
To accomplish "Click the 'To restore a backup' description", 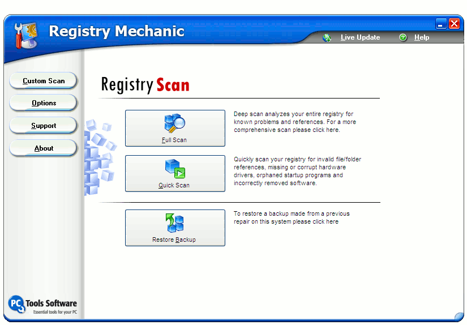I will [292, 217].
